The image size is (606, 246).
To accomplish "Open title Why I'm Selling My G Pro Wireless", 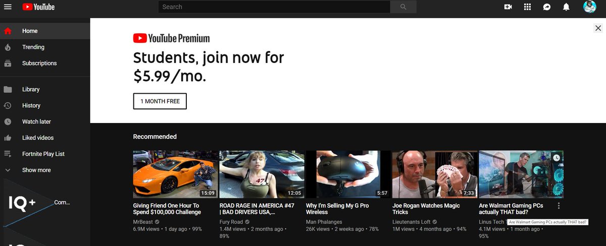I will pyautogui.click(x=339, y=209).
